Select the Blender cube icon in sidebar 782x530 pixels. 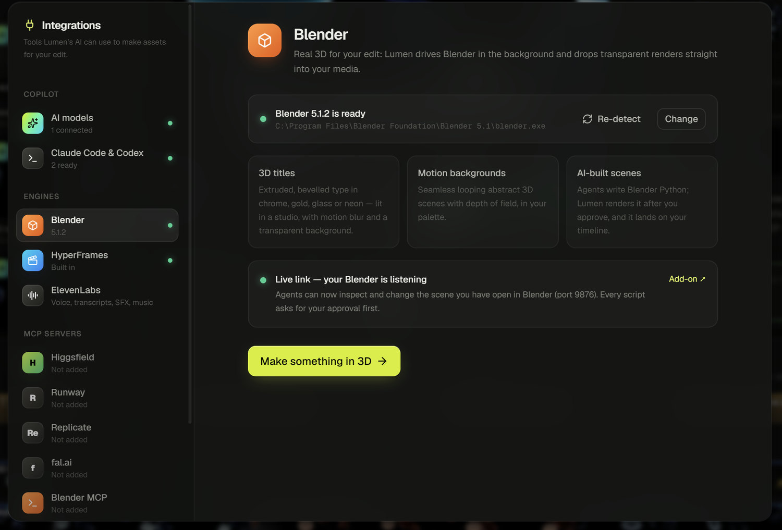click(x=33, y=225)
